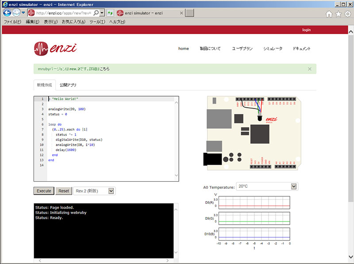Screen dimensions: 354x264
Task: Click the login link
Action: coord(306,30)
